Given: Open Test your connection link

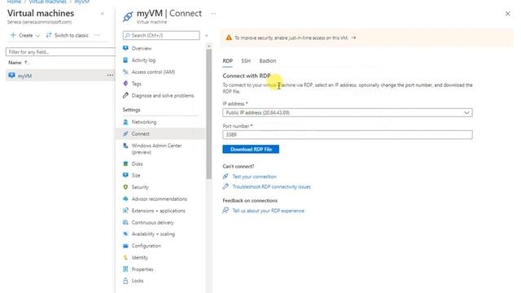Looking at the screenshot, I should pyautogui.click(x=254, y=177).
